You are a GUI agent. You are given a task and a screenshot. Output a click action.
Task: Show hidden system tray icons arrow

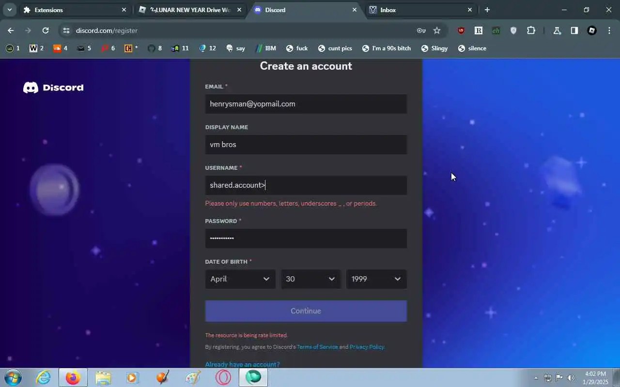coord(536,378)
